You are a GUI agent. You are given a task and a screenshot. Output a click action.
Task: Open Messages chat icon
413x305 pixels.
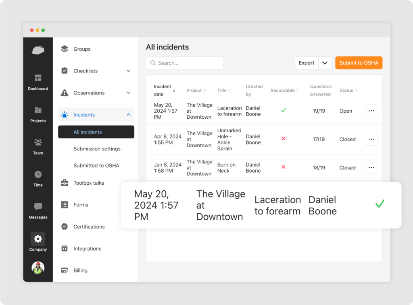[38, 207]
